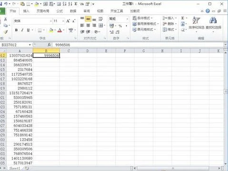Undo the last action in Quick Access Toolbar
The image size is (228, 171).
pyautogui.click(x=6, y=4)
